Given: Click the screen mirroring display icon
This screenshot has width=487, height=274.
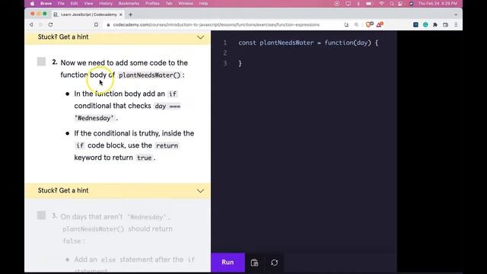Looking at the screenshot, I should (349, 3).
